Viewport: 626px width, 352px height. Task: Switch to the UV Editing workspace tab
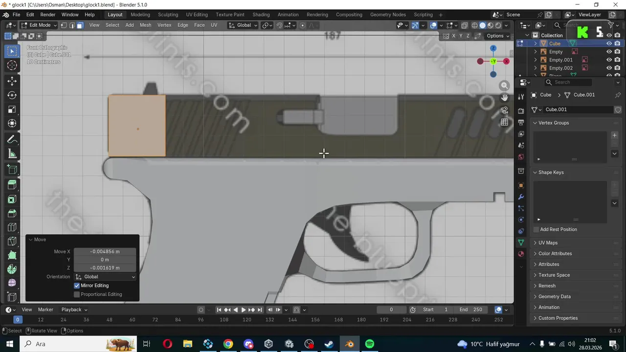197,15
